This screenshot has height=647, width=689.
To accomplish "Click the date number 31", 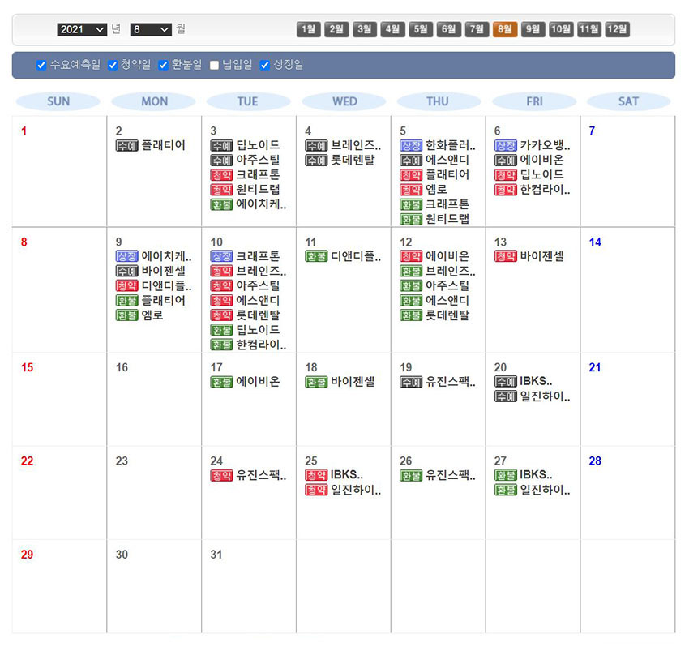I will click(x=216, y=555).
